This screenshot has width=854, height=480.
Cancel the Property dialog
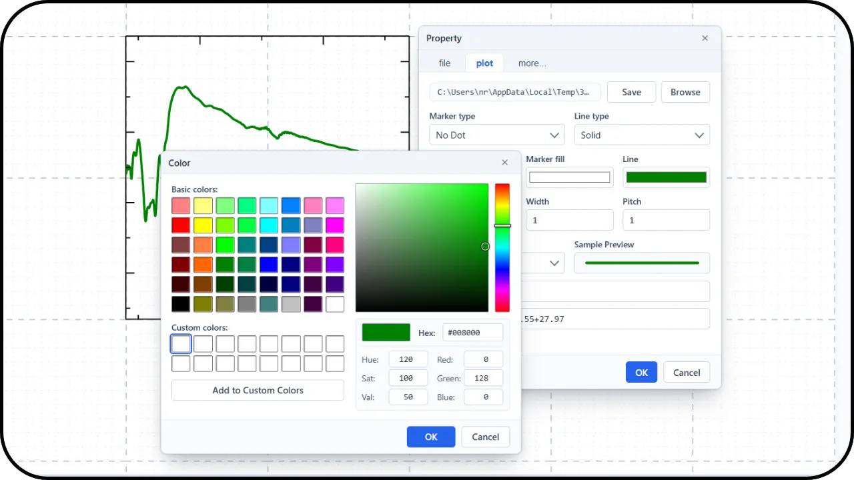(x=687, y=373)
